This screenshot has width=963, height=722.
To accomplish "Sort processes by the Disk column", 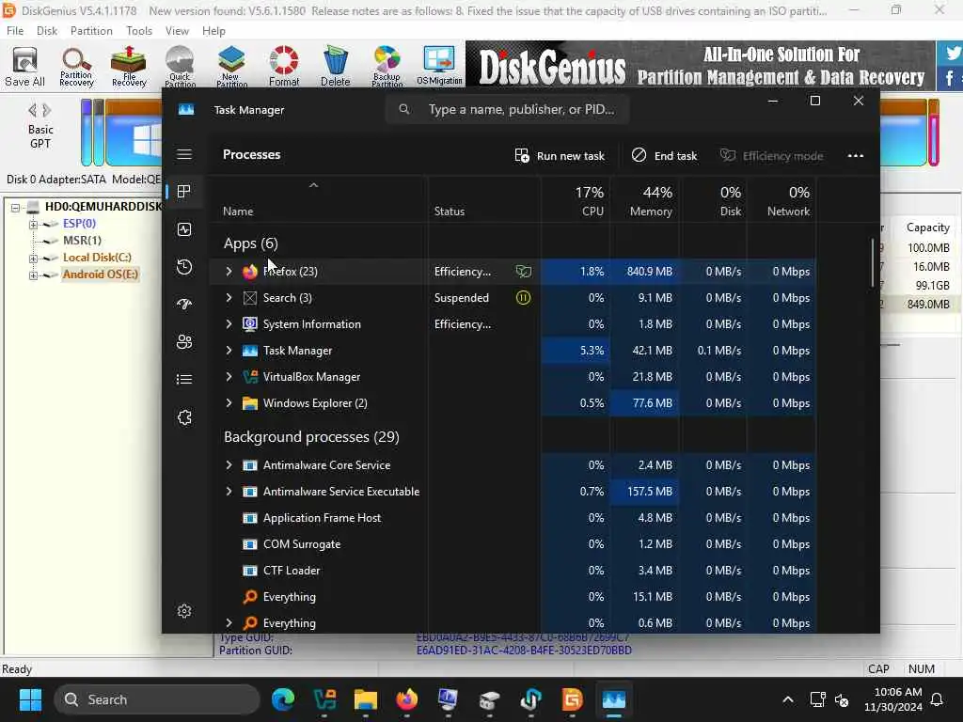I will click(x=713, y=201).
